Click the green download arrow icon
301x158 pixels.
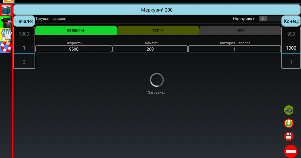click(289, 123)
